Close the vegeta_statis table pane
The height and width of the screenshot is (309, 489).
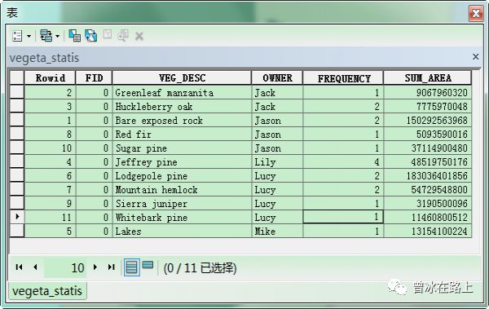[x=476, y=56]
